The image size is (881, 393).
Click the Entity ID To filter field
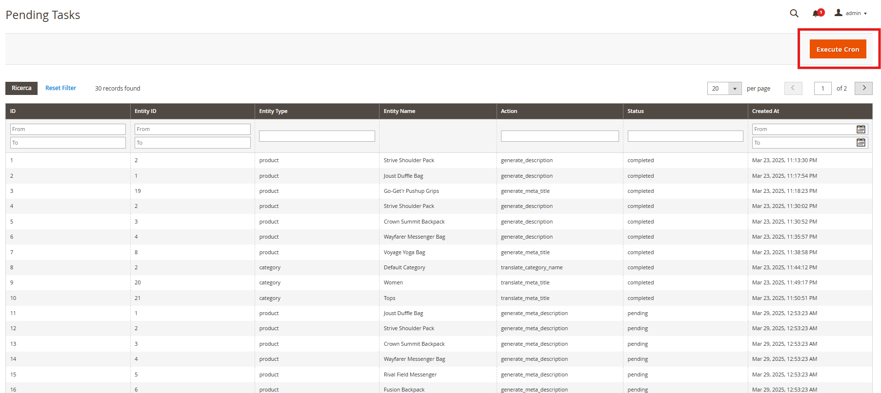[x=193, y=143]
